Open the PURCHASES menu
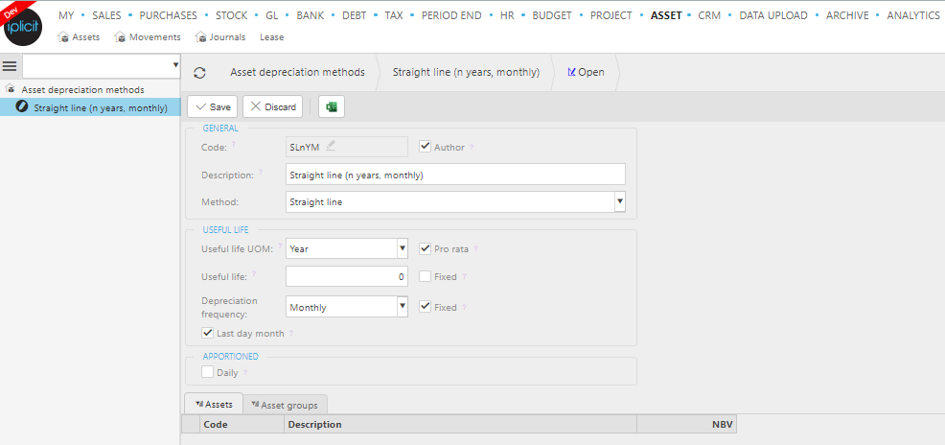The height and width of the screenshot is (445, 945). [x=168, y=15]
